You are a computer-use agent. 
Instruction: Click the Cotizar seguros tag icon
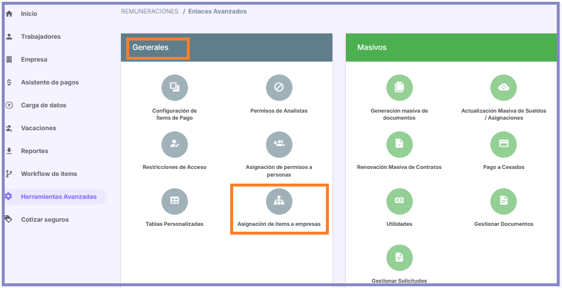(x=9, y=219)
